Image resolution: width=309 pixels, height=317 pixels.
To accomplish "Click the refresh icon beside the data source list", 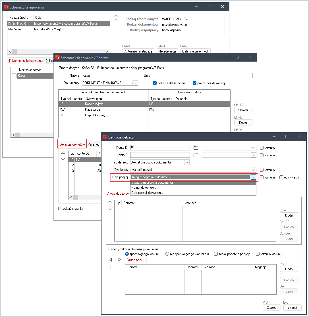I will [x=116, y=18].
